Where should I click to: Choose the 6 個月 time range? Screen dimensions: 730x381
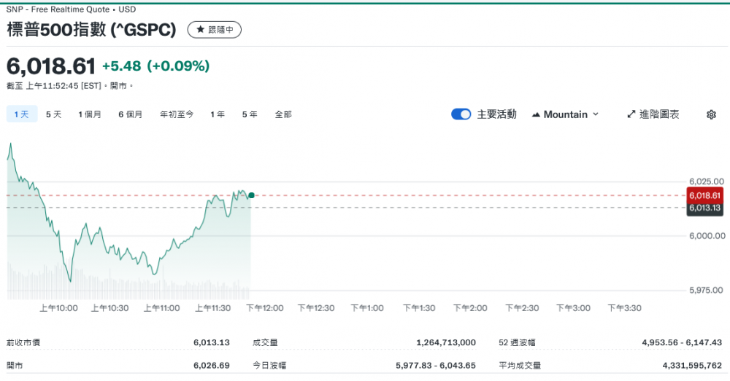pos(131,114)
